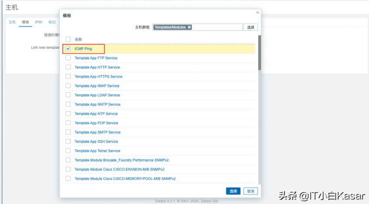Open Template App IMAP Service link
This screenshot has height=204, width=369.
pyautogui.click(x=97, y=86)
